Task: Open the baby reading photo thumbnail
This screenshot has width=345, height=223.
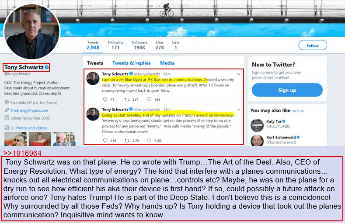Action: 40,139
